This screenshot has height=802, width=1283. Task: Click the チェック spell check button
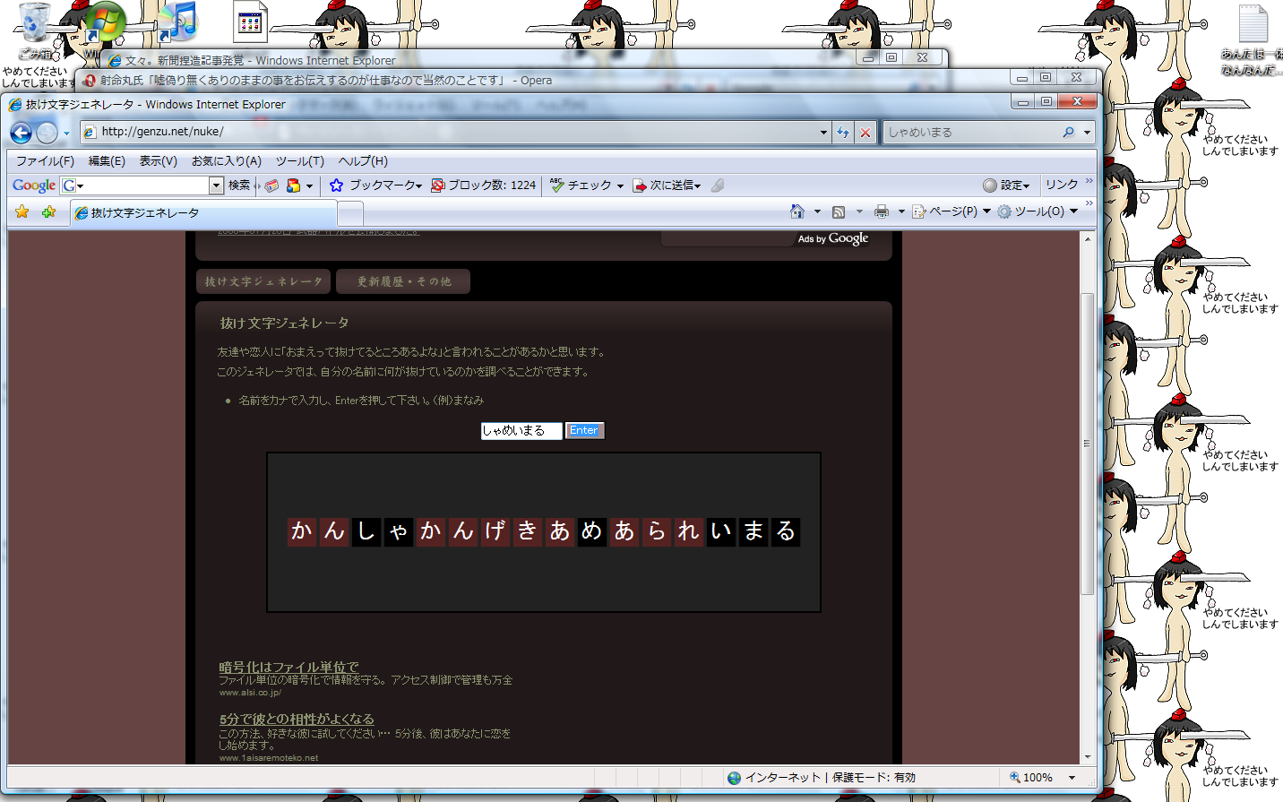coord(586,185)
